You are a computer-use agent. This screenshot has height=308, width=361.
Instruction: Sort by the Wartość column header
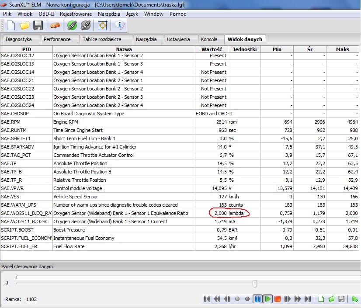(x=212, y=49)
